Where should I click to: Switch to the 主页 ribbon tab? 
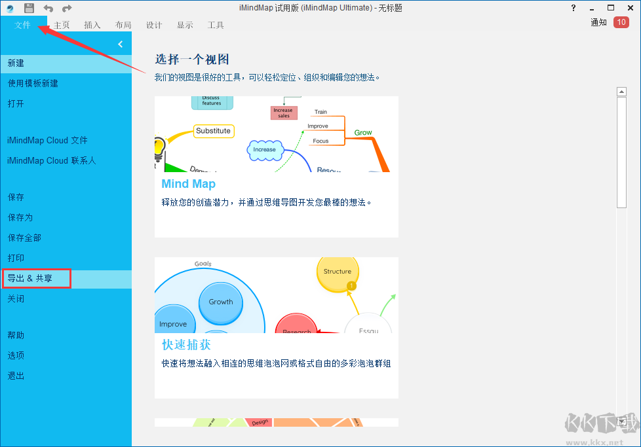pos(61,25)
